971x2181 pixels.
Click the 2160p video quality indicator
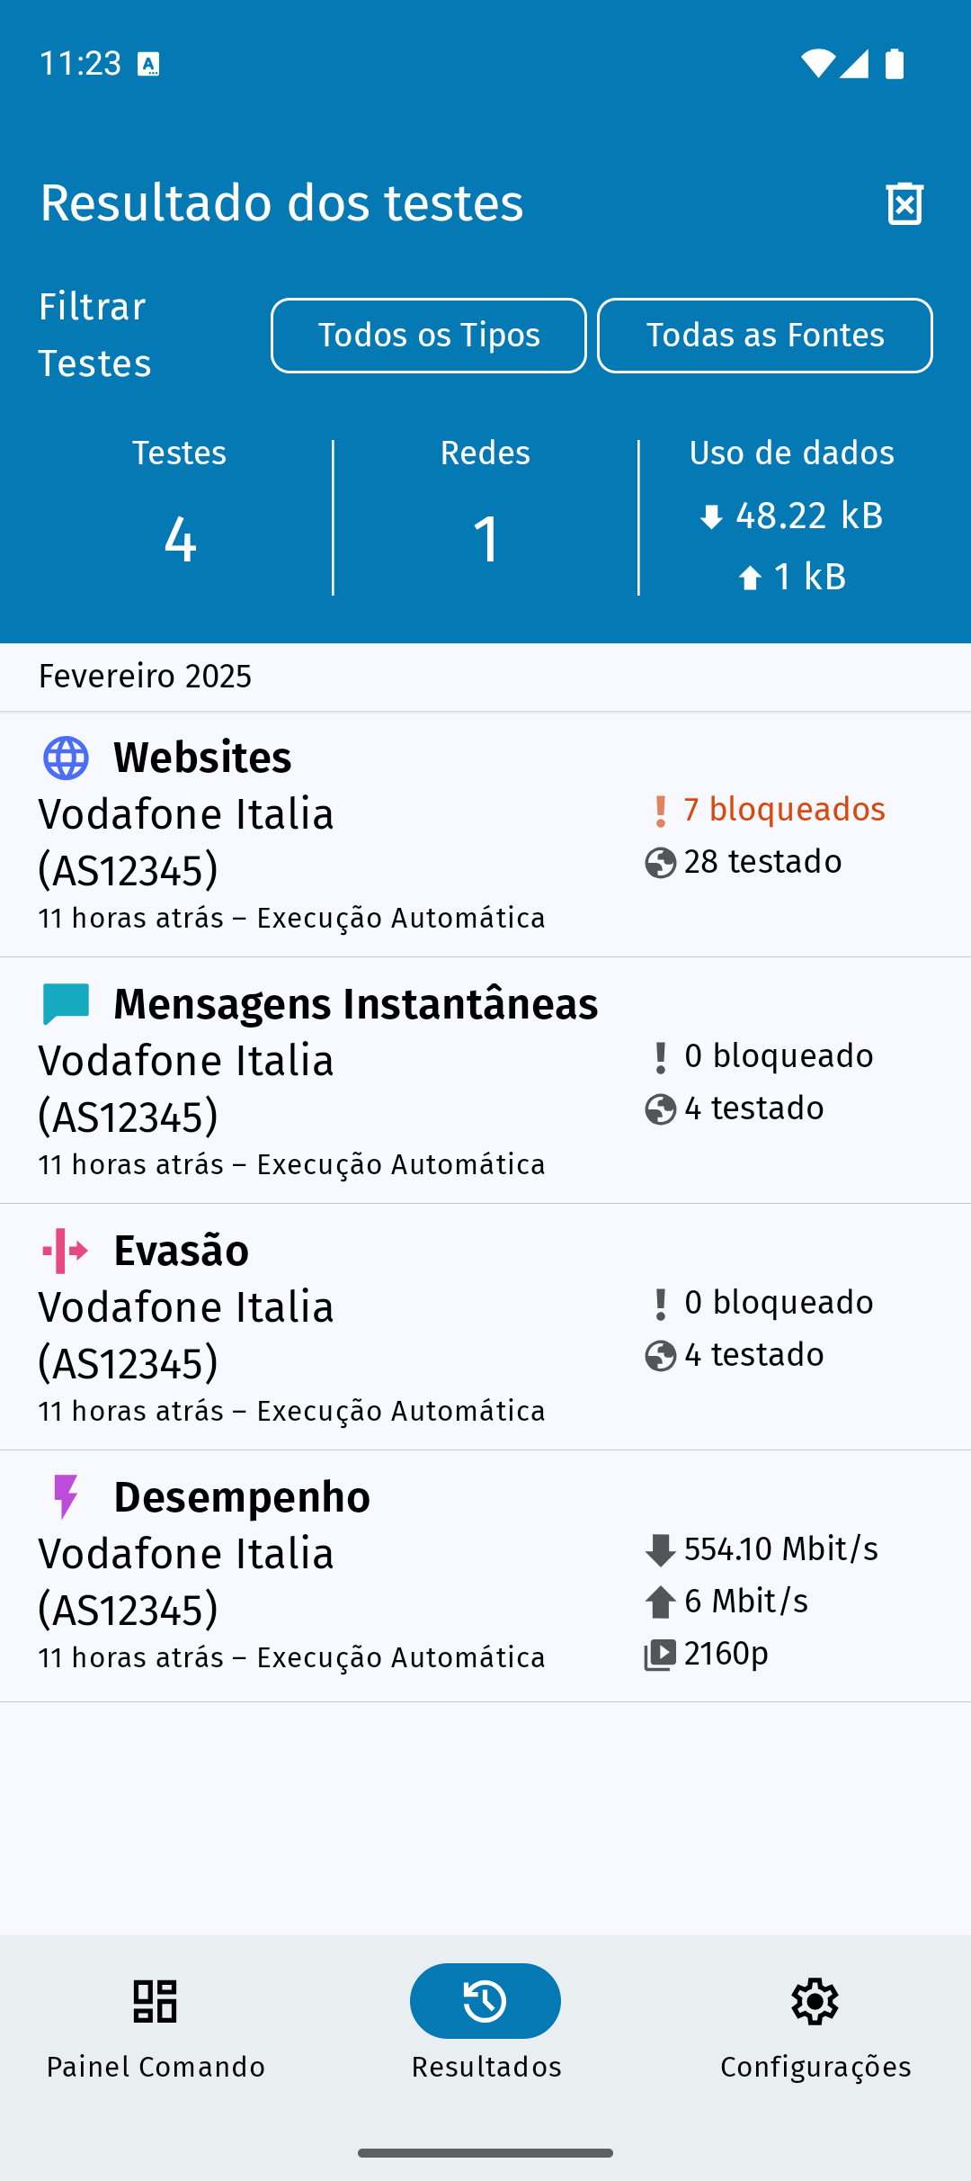(726, 1654)
